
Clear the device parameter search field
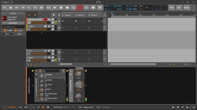60,71
